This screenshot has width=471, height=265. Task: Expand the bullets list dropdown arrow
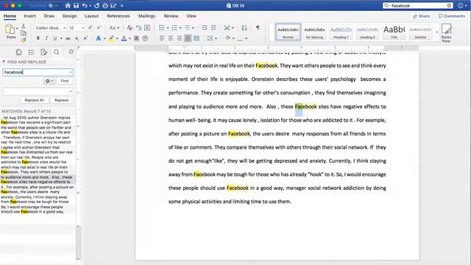pos(168,28)
